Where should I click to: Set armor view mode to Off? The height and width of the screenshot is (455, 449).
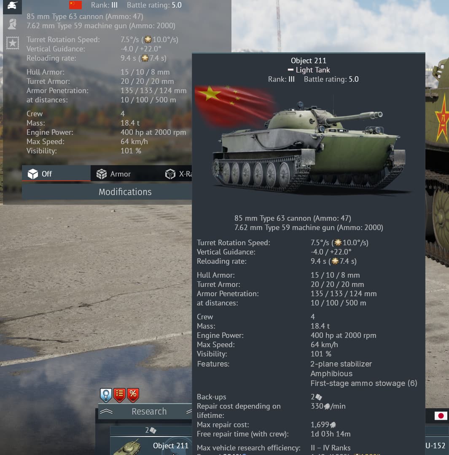[x=56, y=174]
